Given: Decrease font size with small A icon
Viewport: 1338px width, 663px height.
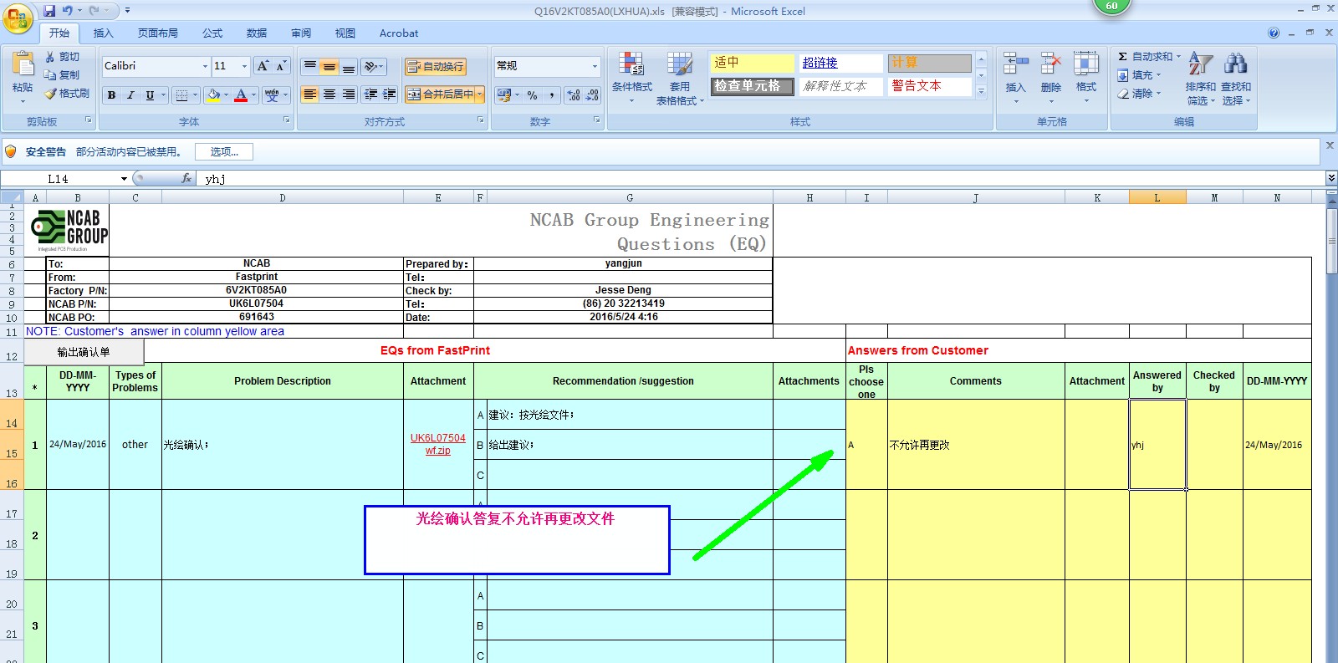Looking at the screenshot, I should pos(282,66).
